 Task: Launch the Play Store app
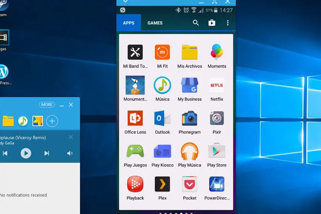pyautogui.click(x=217, y=151)
